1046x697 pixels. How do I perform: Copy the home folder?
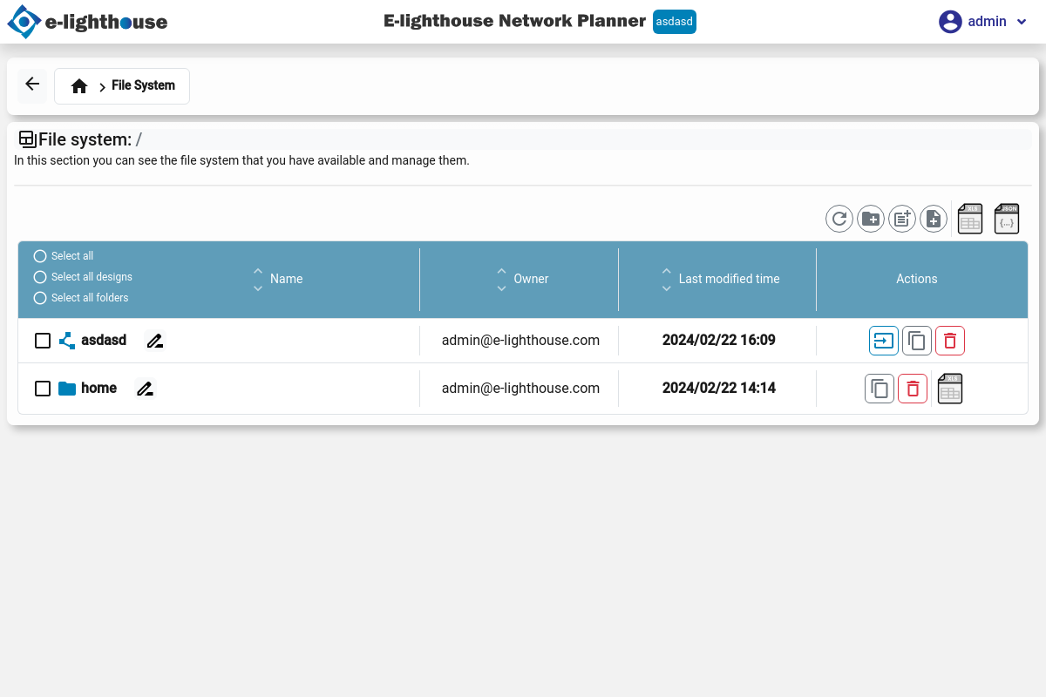point(880,389)
